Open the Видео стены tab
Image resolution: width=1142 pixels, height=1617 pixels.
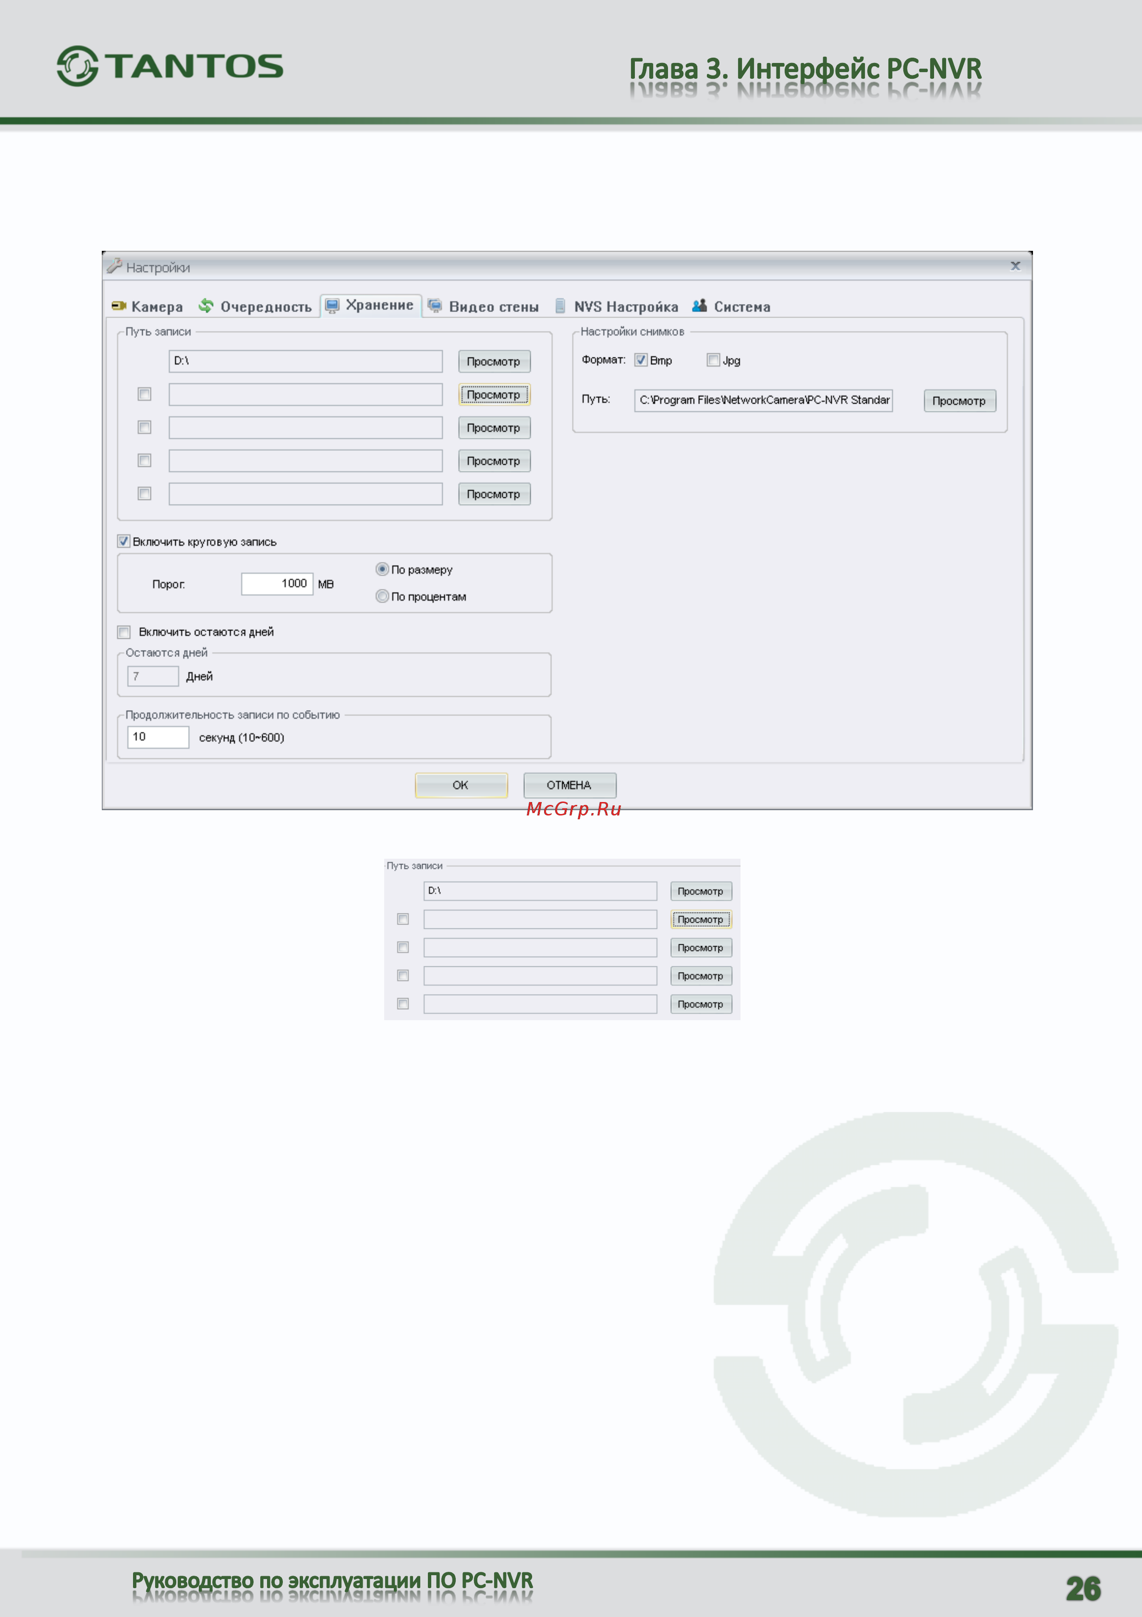[484, 307]
